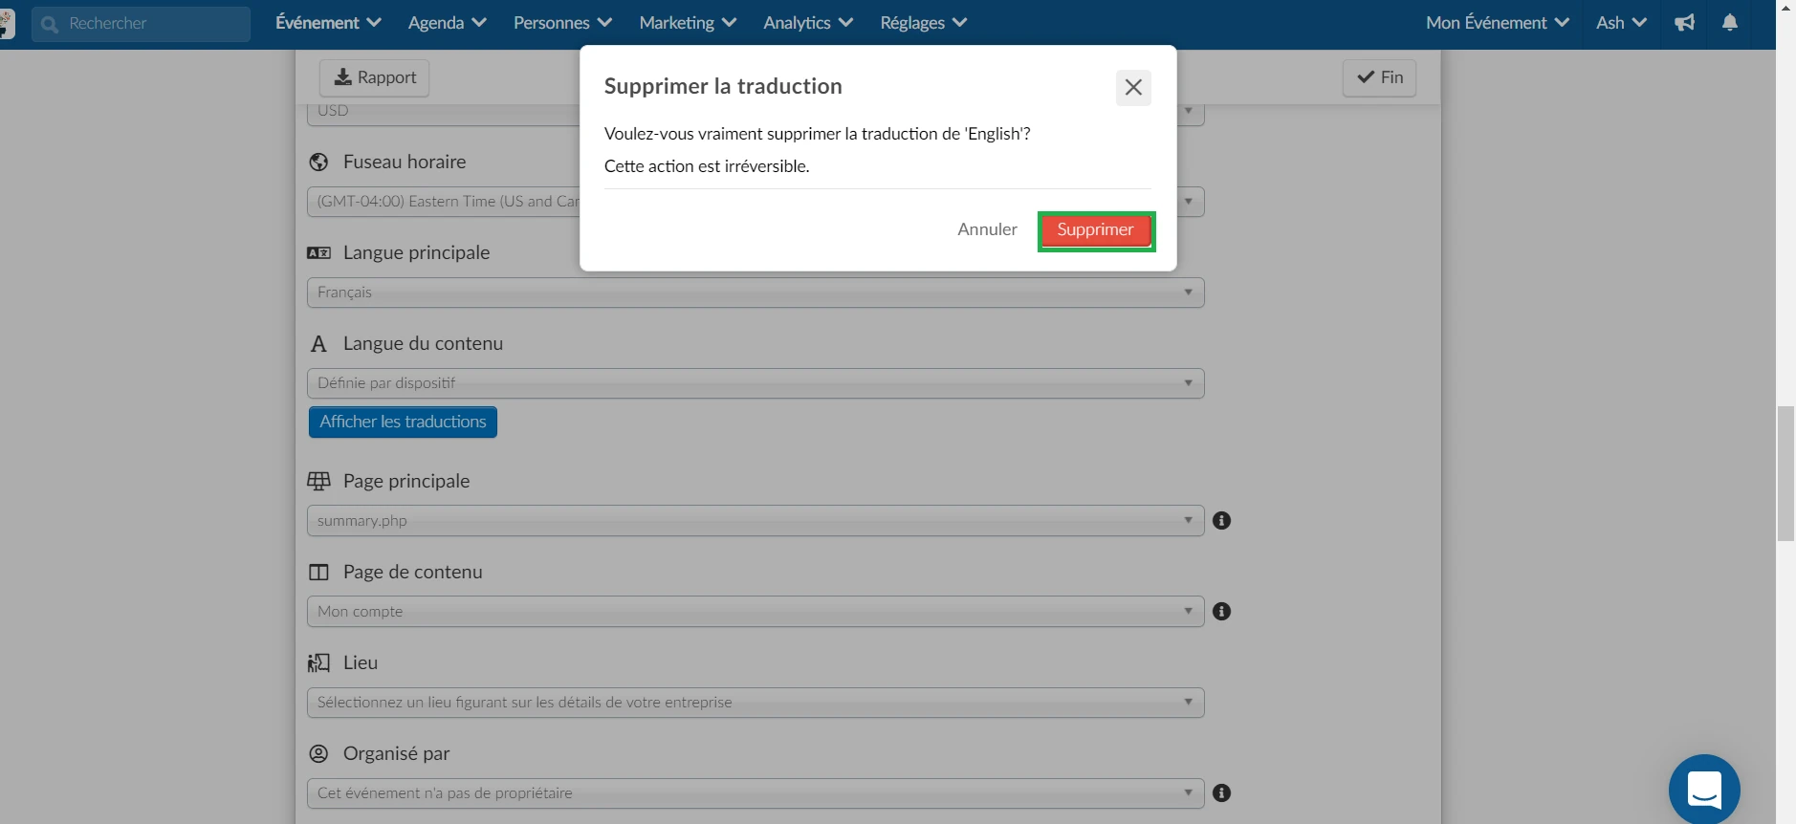
Task: Click the search magnifier icon
Action: click(50, 25)
